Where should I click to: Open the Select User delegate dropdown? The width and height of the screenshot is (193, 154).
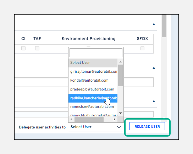pos(96,127)
